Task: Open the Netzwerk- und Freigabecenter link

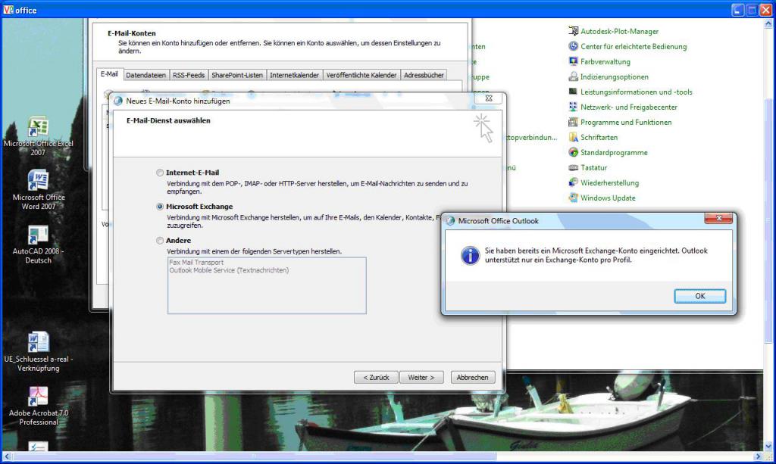Action: [628, 107]
